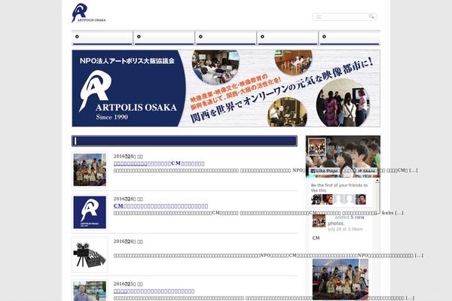Click the second friend avatar in Facebook widget
Viewport: 452px width, 301px height.
[328, 199]
